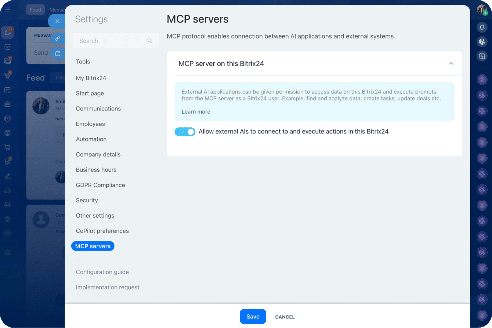This screenshot has height=328, width=492.
Task: Open the Configuration guide link
Action: (102, 272)
